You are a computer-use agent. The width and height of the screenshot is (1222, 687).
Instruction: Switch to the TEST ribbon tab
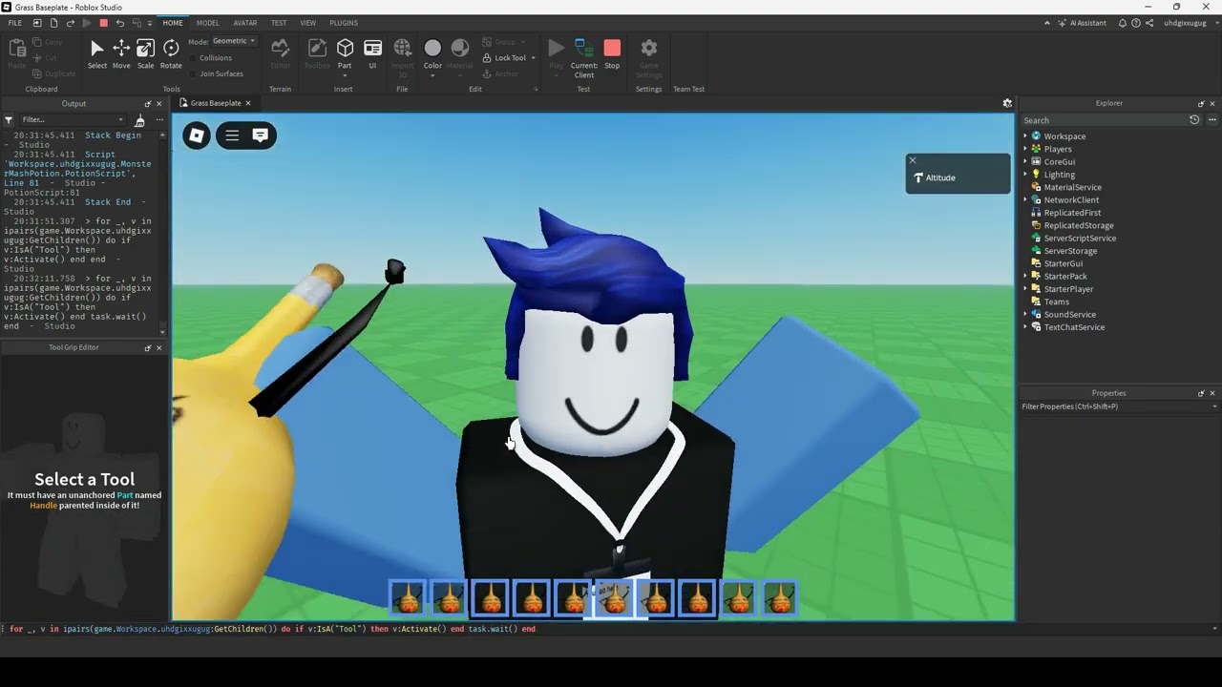(x=279, y=23)
